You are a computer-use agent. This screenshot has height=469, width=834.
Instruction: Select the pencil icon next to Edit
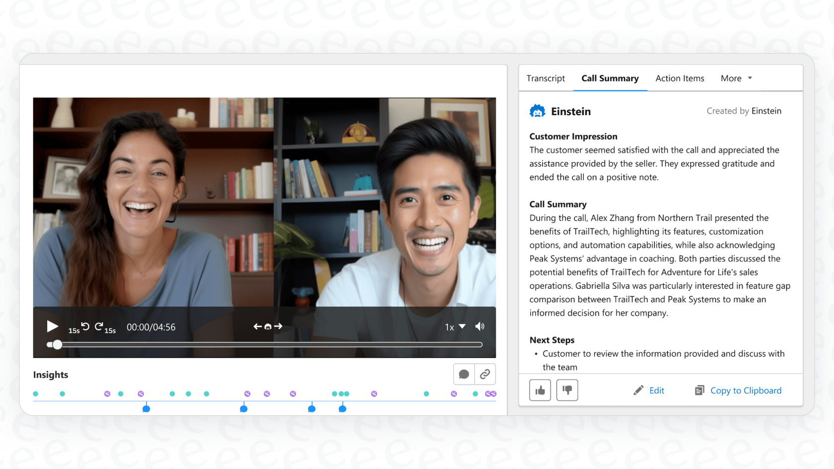pyautogui.click(x=638, y=390)
